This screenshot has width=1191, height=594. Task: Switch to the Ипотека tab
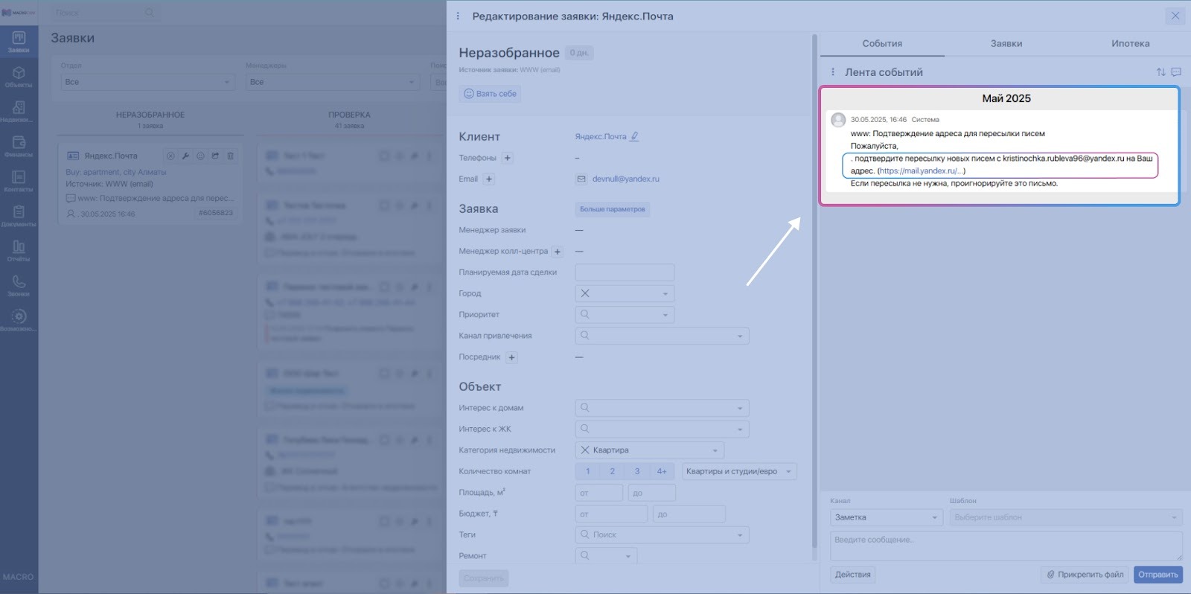click(1130, 44)
